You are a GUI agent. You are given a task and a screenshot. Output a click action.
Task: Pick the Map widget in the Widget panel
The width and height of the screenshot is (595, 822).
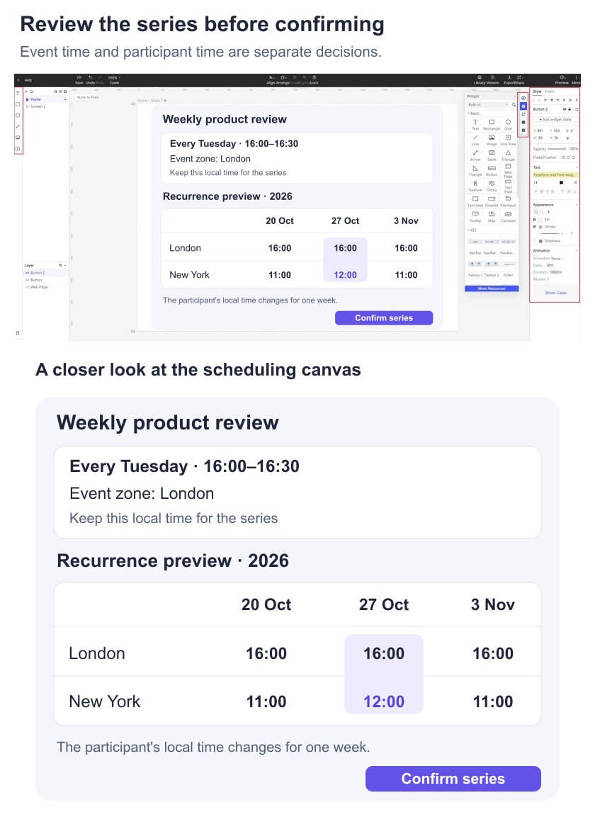(x=492, y=217)
